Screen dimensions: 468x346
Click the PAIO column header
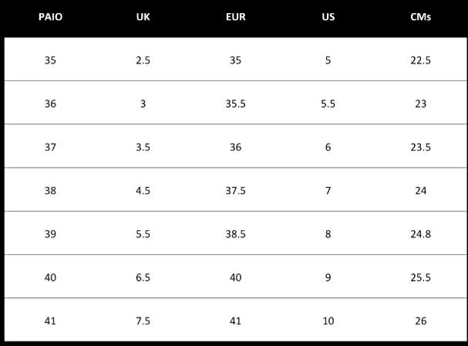(50, 17)
